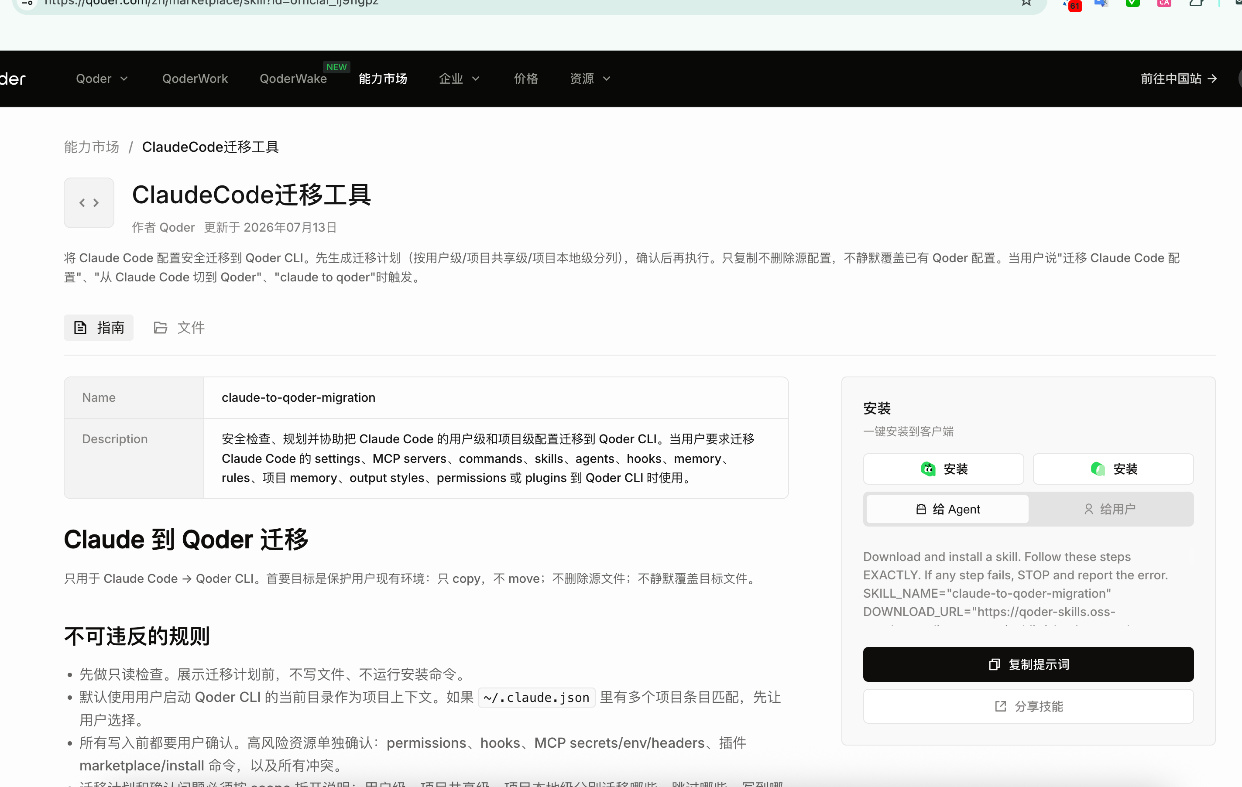
Task: Select the 给用户 toggle option
Action: (1110, 509)
